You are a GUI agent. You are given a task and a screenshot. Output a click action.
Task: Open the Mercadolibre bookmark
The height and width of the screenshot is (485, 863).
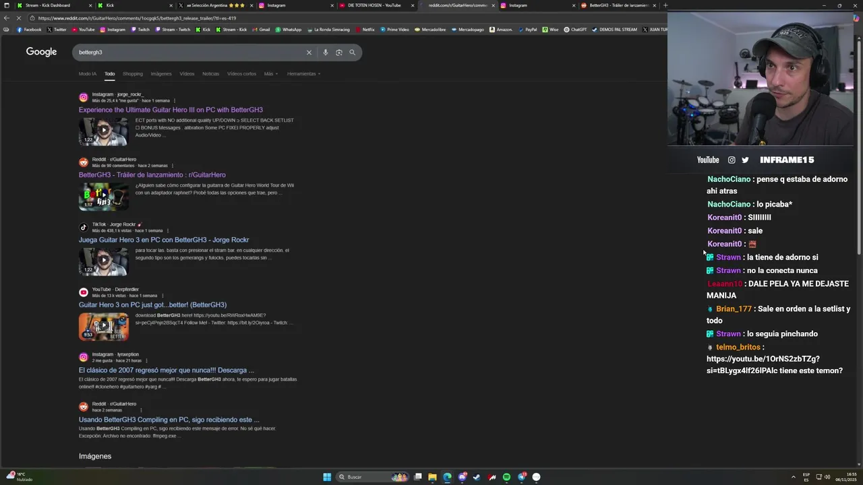(430, 30)
